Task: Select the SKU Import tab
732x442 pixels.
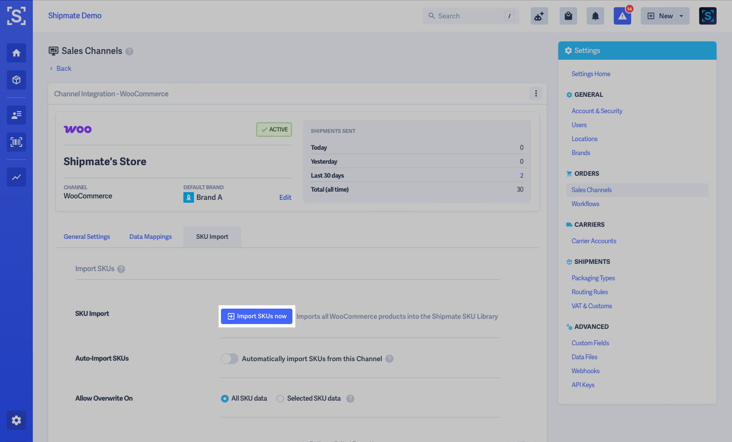Action: point(212,237)
